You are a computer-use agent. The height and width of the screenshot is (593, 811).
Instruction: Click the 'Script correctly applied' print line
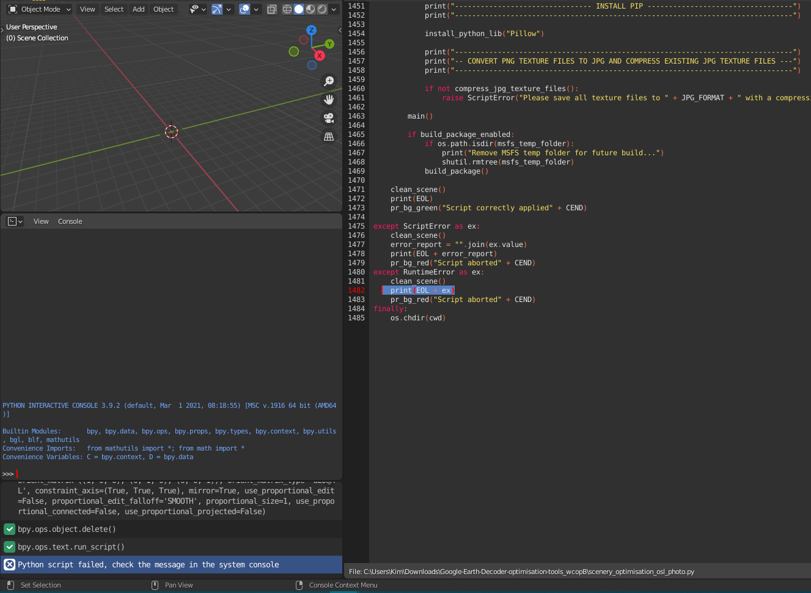pyautogui.click(x=489, y=208)
